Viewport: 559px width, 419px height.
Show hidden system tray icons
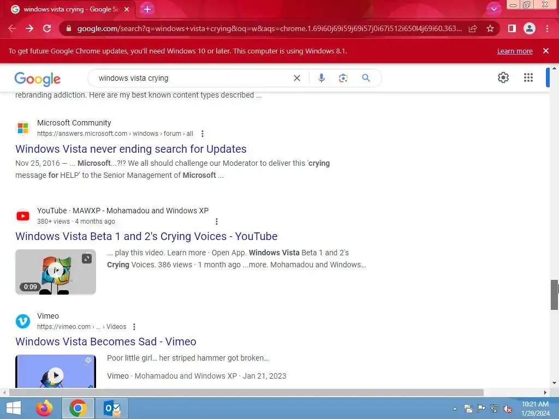(455, 409)
